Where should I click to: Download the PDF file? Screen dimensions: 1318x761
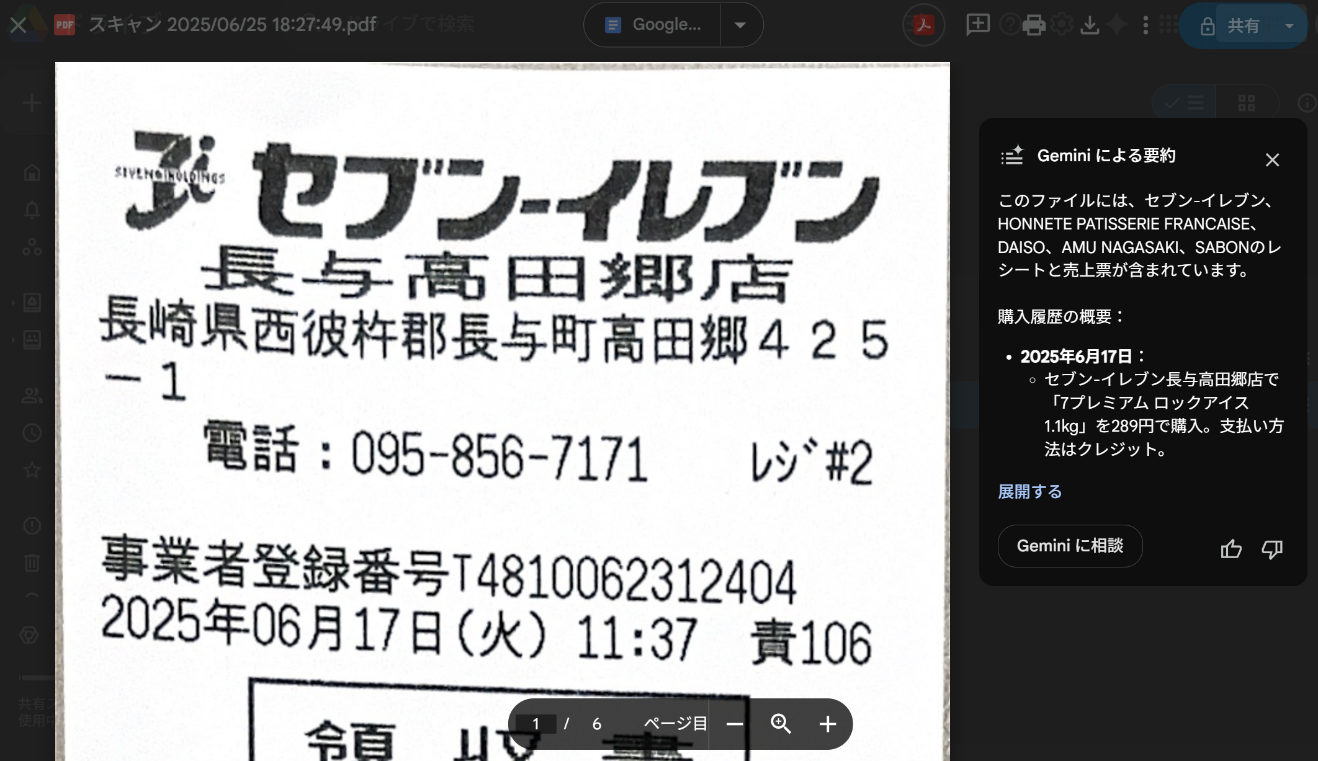1090,25
